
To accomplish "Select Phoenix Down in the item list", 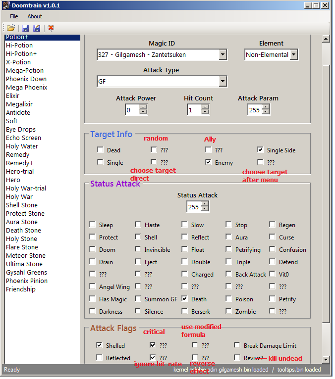I will coord(43,79).
